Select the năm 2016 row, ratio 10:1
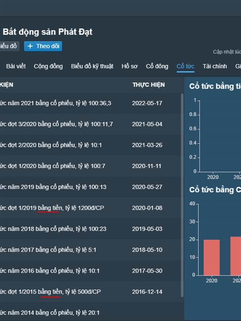The height and width of the screenshot is (321, 241). coord(90,271)
